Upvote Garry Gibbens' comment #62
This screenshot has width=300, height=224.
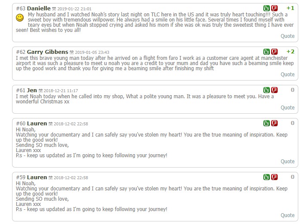point(267,52)
